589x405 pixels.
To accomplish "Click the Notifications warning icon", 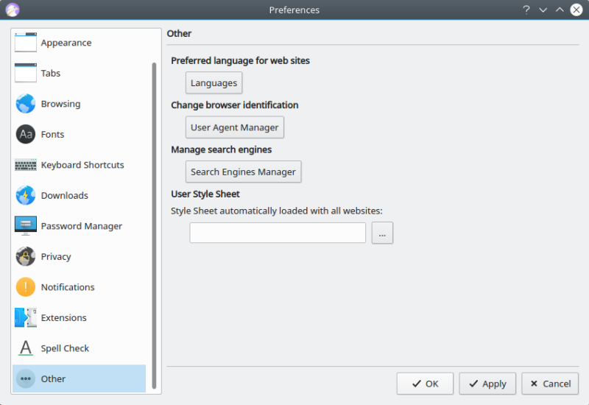I will 26,287.
